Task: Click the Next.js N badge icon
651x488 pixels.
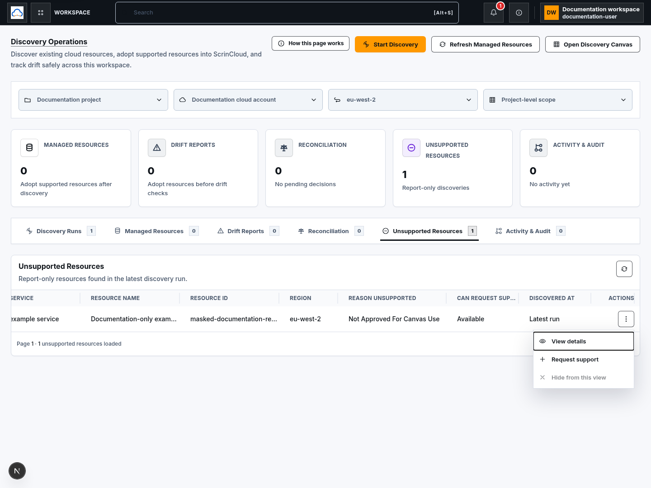Action: coord(17,471)
